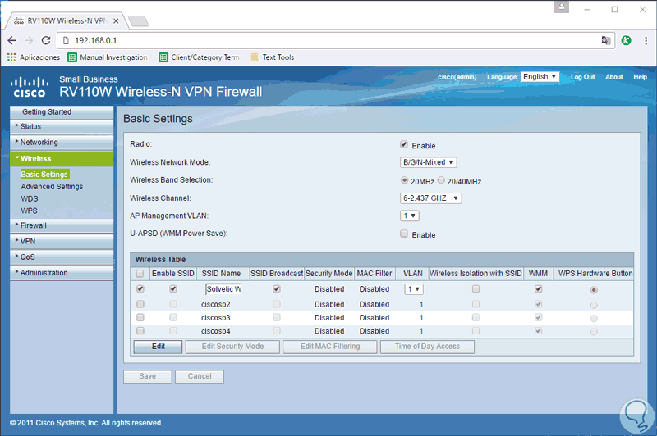
Task: Click Edit Security Mode button
Action: (x=232, y=347)
